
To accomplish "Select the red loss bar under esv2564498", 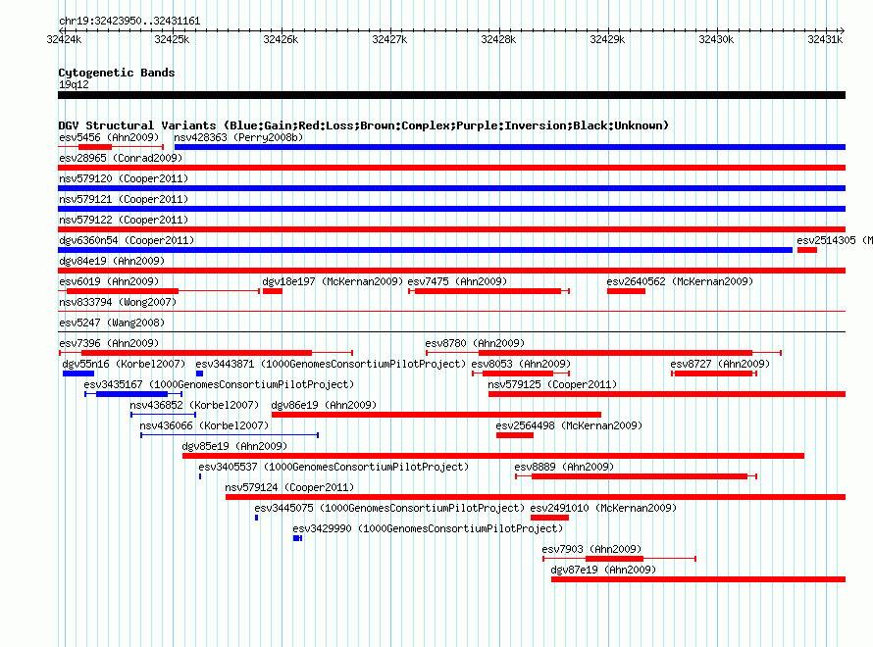I will pos(515,435).
